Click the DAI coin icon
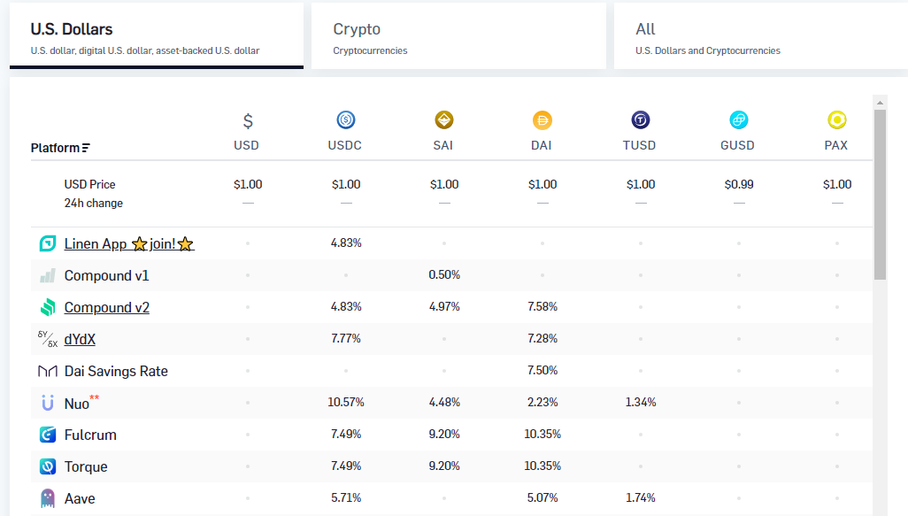Viewport: 908px width, 516px height. click(x=542, y=119)
